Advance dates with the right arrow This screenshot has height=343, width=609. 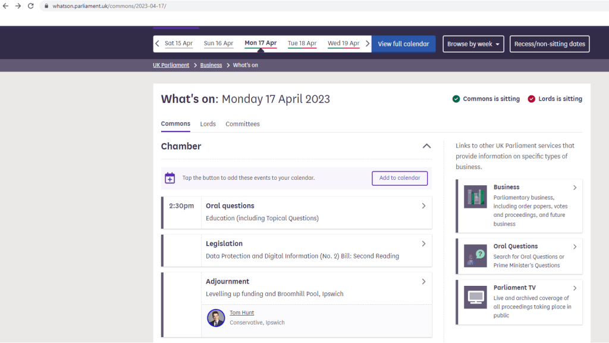tap(368, 43)
